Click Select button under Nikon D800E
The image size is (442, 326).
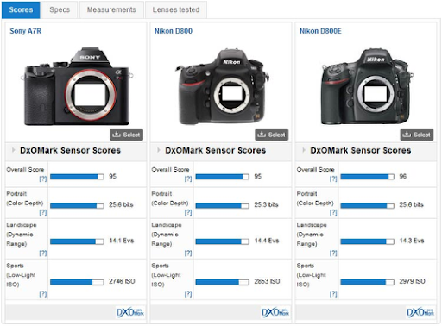(417, 135)
